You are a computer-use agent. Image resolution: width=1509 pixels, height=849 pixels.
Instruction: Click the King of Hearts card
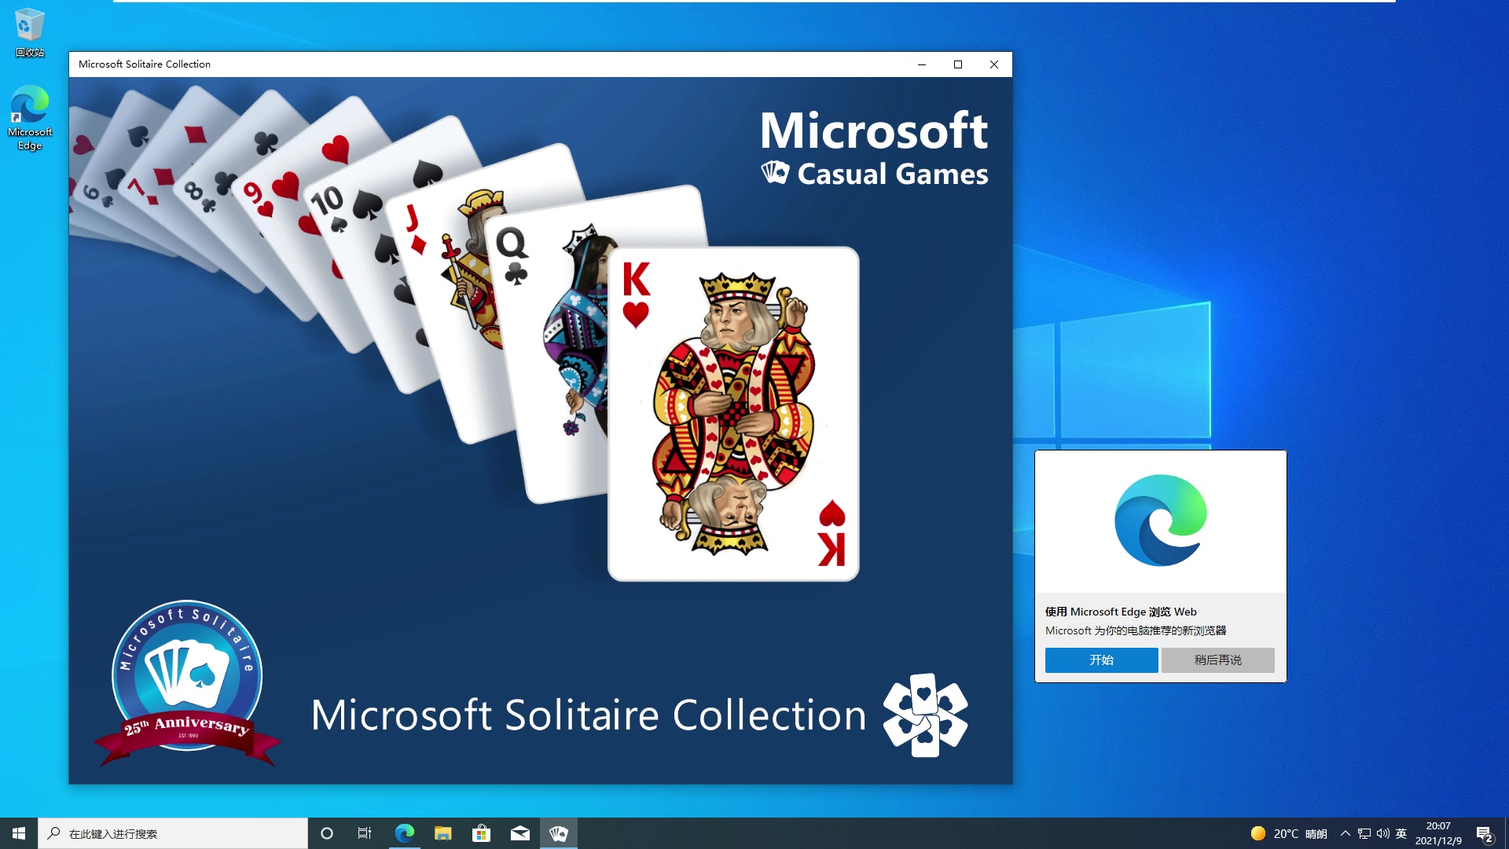coord(733,414)
